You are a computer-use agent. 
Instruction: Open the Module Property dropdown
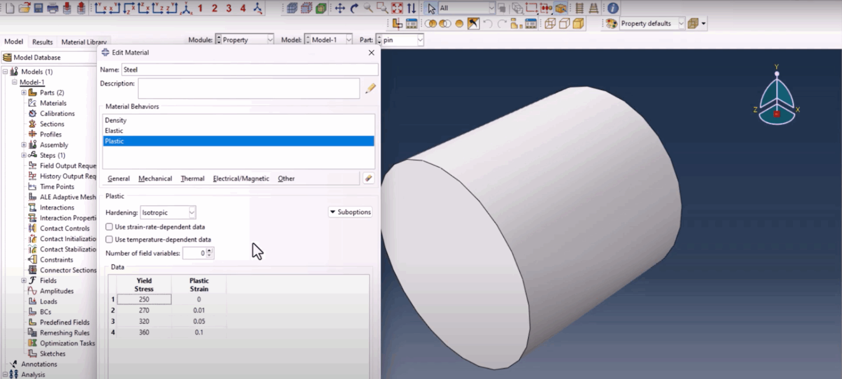(x=270, y=39)
